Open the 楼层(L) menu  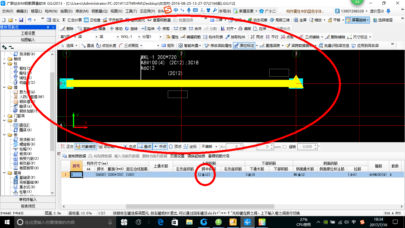coord(36,11)
